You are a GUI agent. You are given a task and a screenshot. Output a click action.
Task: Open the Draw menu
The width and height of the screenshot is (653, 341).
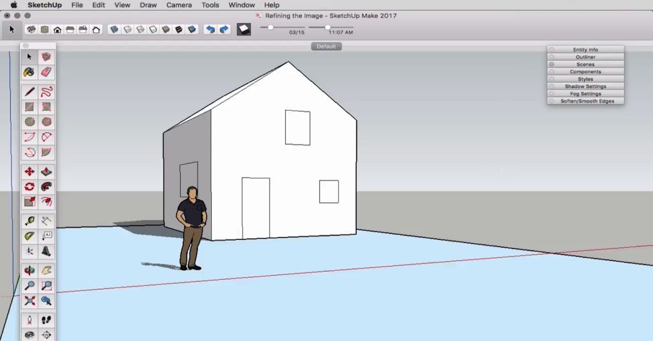148,5
